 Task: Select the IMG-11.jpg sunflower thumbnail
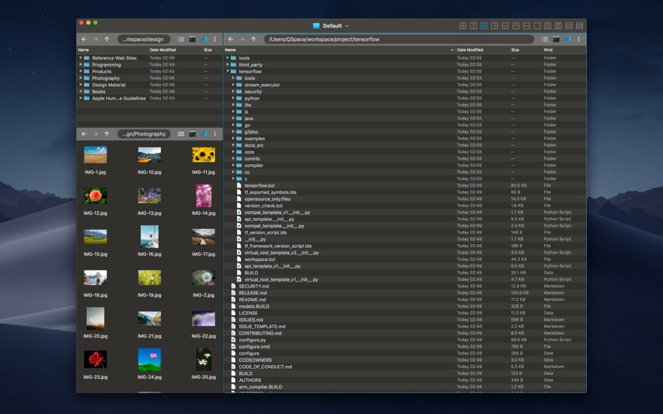[203, 155]
